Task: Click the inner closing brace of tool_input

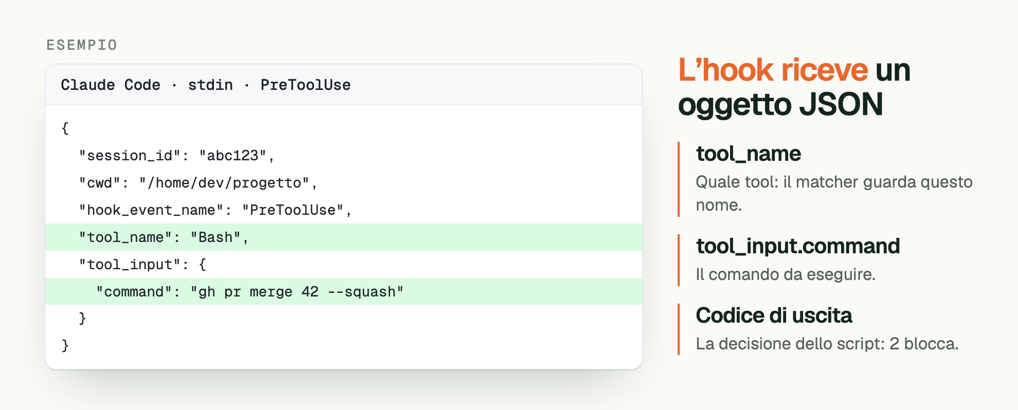Action: (82, 318)
